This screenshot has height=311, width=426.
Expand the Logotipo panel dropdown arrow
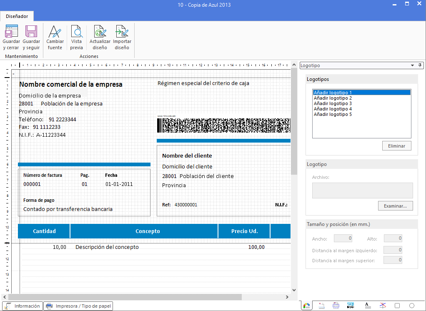(412, 65)
